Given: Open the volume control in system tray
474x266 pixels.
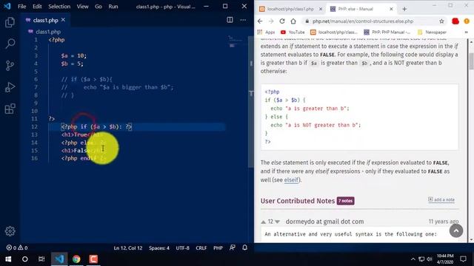Looking at the screenshot, I should 430,259.
